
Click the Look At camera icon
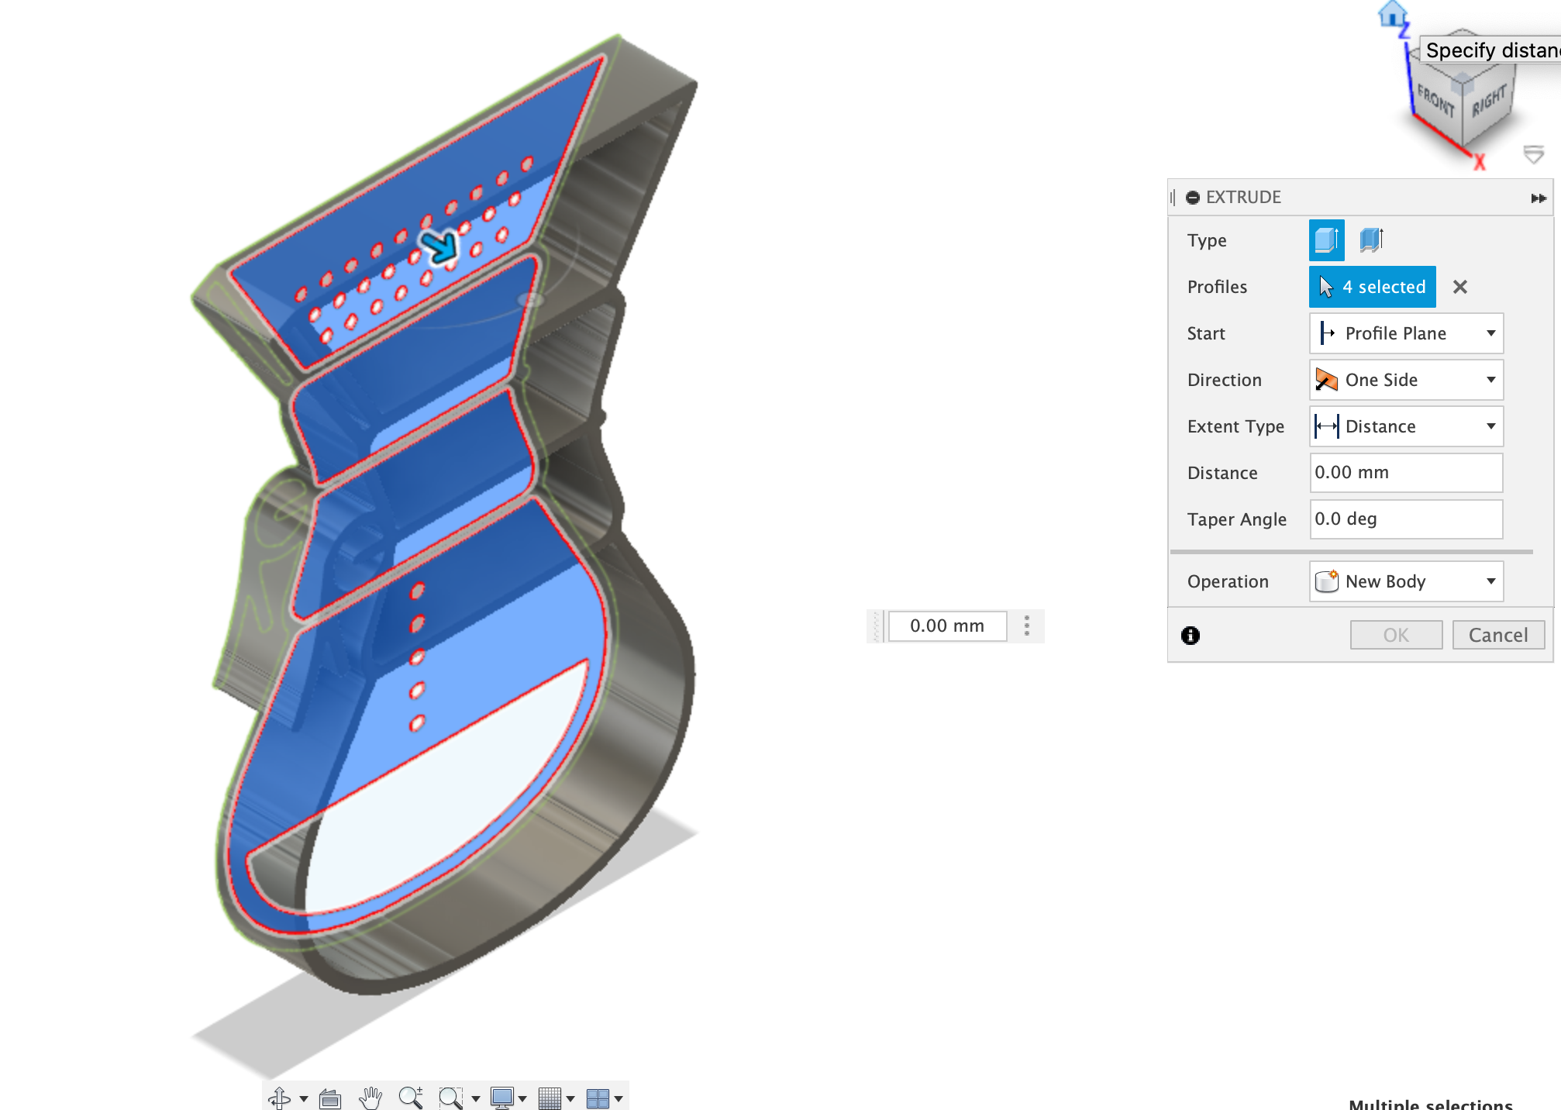coord(330,1098)
